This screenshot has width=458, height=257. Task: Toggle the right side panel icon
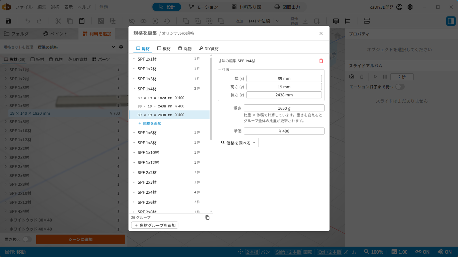451,21
